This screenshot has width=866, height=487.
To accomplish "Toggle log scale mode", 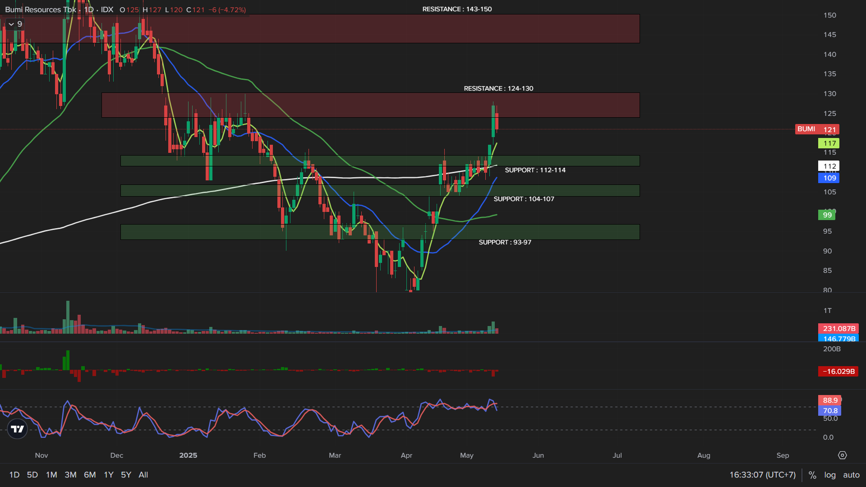I will point(830,475).
